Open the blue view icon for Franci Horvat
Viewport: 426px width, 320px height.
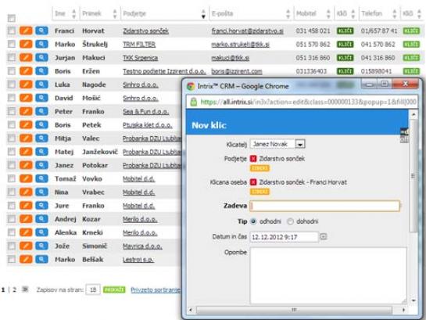coord(41,31)
